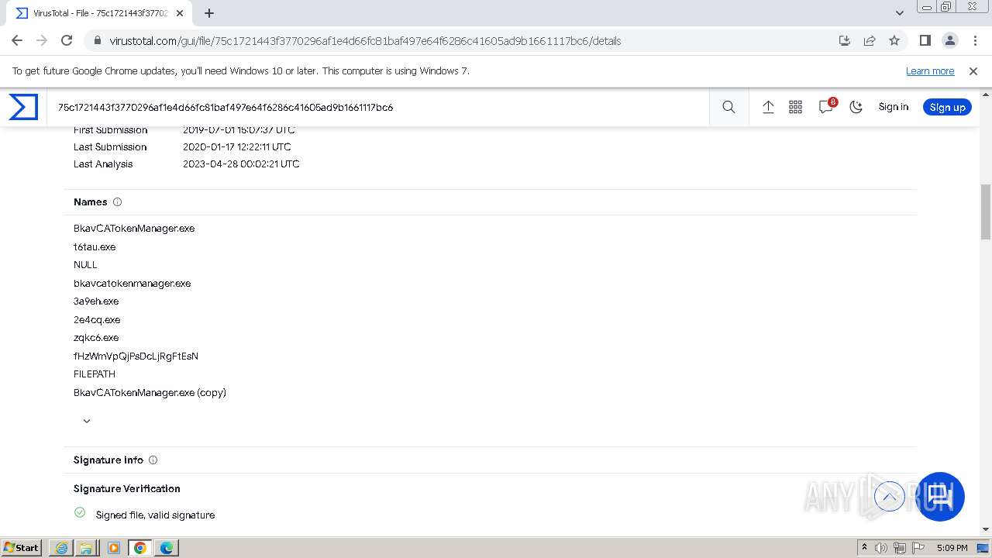
Task: Click the BkavCATokenManager.exe (copy) name
Action: [x=150, y=393]
